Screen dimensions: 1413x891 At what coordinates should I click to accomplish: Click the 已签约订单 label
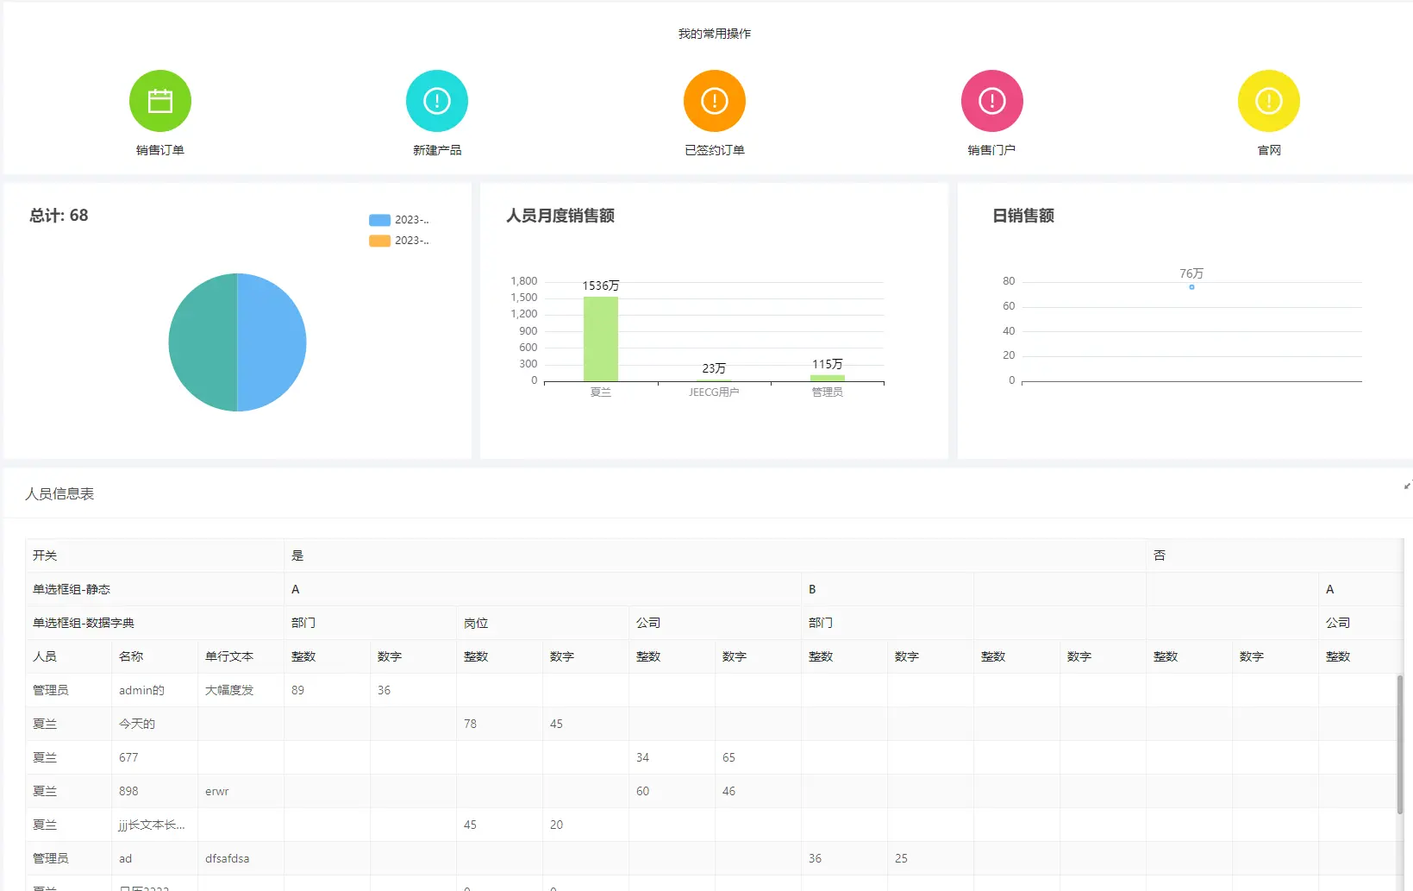(x=715, y=150)
